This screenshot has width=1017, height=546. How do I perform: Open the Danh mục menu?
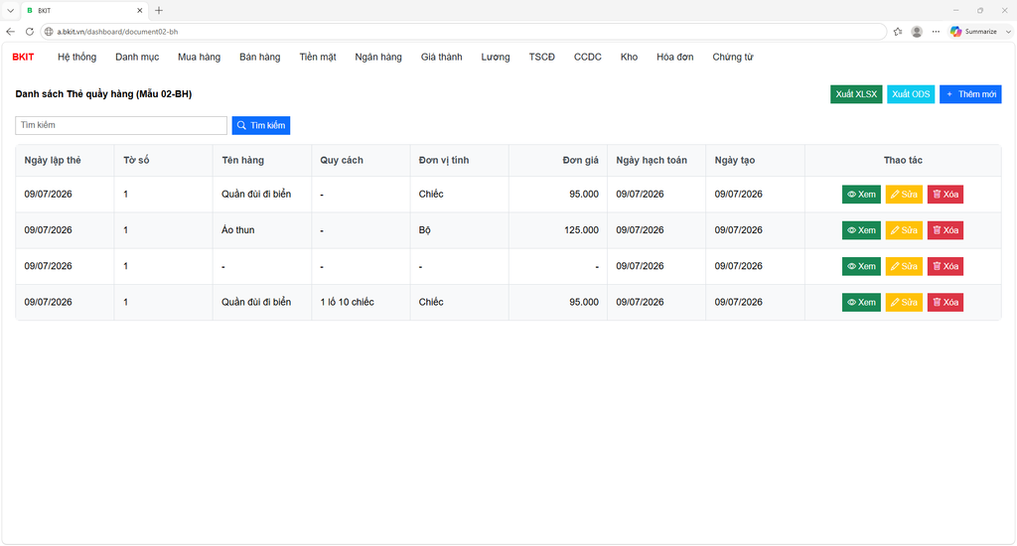pos(137,57)
